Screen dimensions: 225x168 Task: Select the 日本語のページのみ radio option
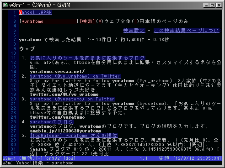tap(135, 21)
